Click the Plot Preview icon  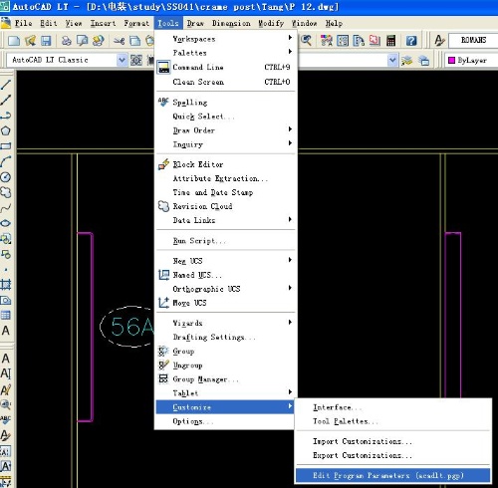coord(82,41)
